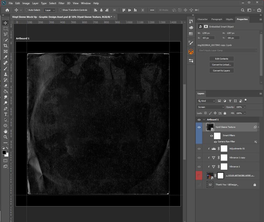Viewport: 264px width, 222px height.
Task: Open the Move tool preset picker arrow
Action: 21,10
